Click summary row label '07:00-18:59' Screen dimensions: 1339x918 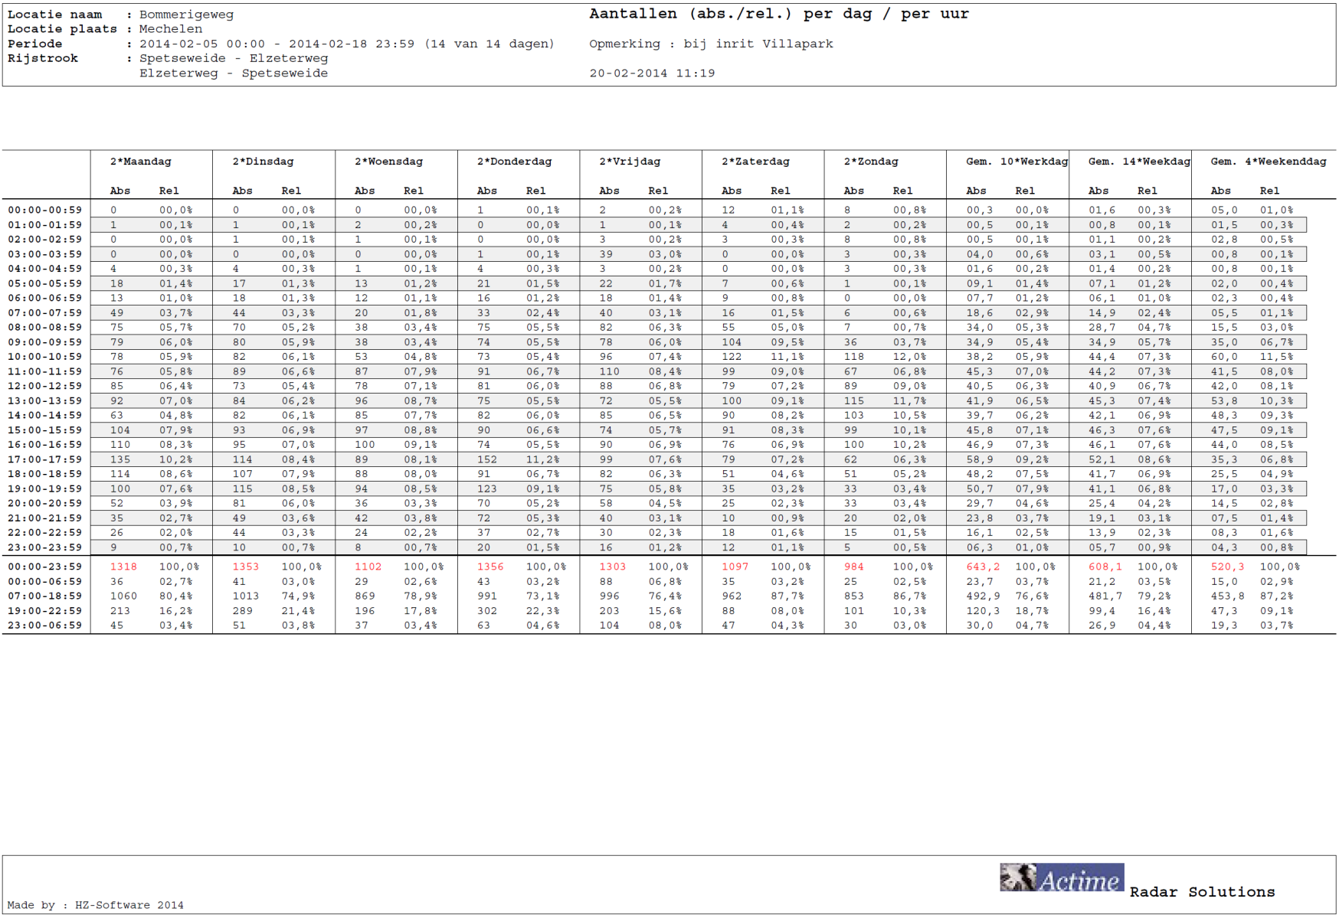44,596
